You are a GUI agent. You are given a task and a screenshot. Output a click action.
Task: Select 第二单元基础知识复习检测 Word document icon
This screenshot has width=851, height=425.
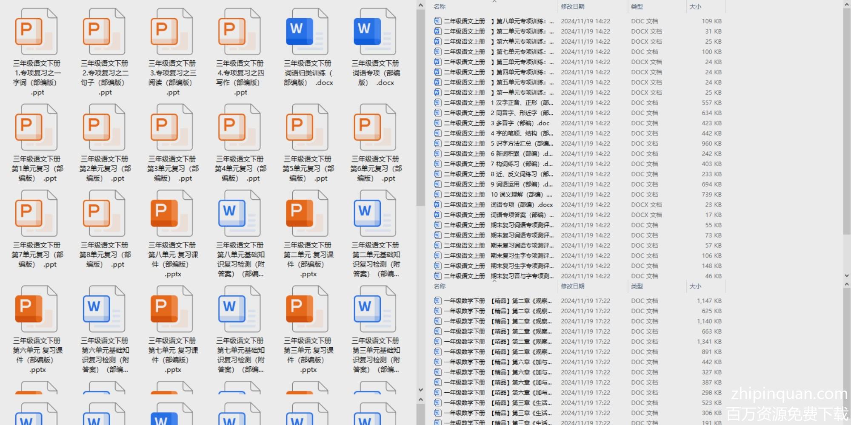point(375,214)
